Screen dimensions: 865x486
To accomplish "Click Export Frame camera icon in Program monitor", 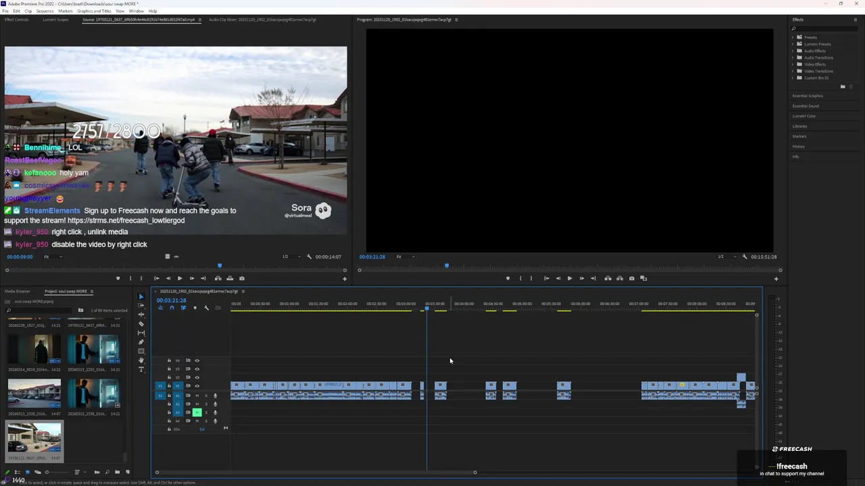I will click(632, 278).
